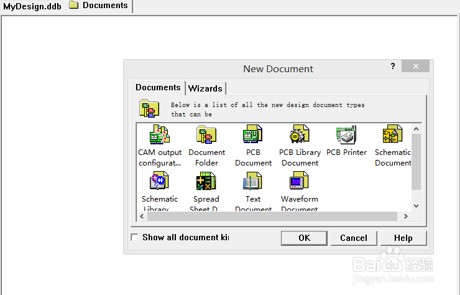Pick the PCB Library Document icon
Image resolution: width=460 pixels, height=295 pixels.
[300, 134]
